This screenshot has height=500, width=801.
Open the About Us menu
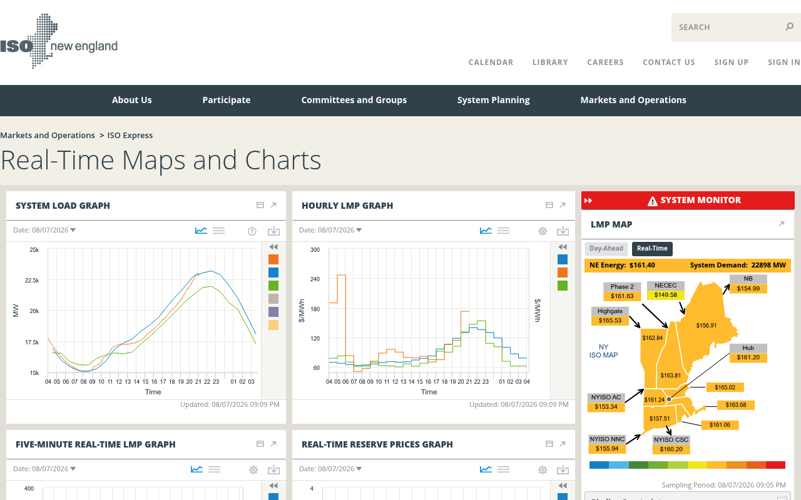(132, 100)
